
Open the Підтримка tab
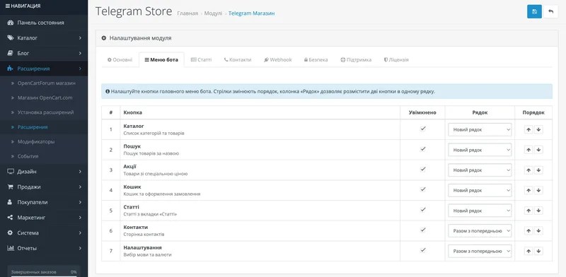coord(356,60)
